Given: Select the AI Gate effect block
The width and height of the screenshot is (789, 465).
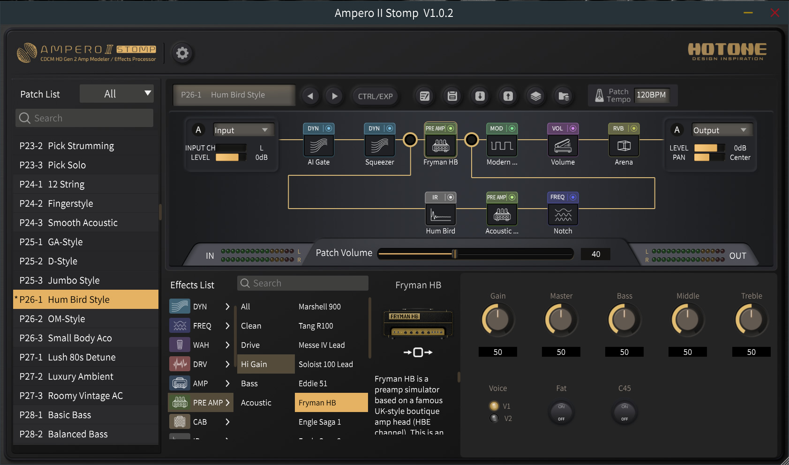Looking at the screenshot, I should click(319, 146).
